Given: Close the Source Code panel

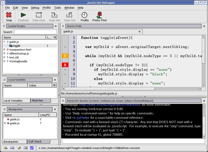Looking at the screenshot, I should click(x=203, y=26).
